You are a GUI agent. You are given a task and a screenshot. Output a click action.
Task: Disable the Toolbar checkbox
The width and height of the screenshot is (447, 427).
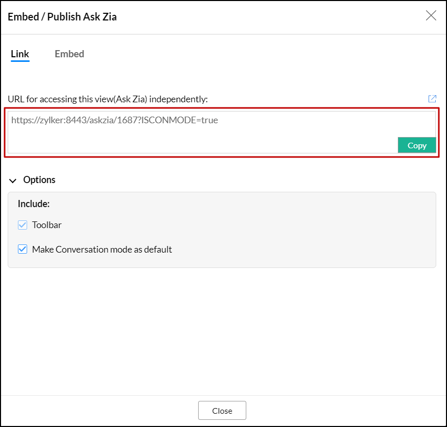click(x=23, y=225)
